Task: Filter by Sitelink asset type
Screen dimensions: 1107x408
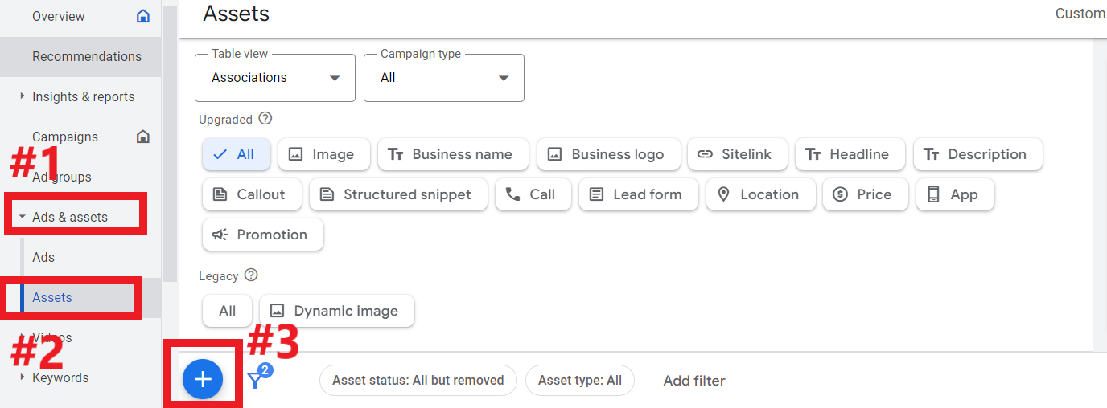Action: point(737,154)
